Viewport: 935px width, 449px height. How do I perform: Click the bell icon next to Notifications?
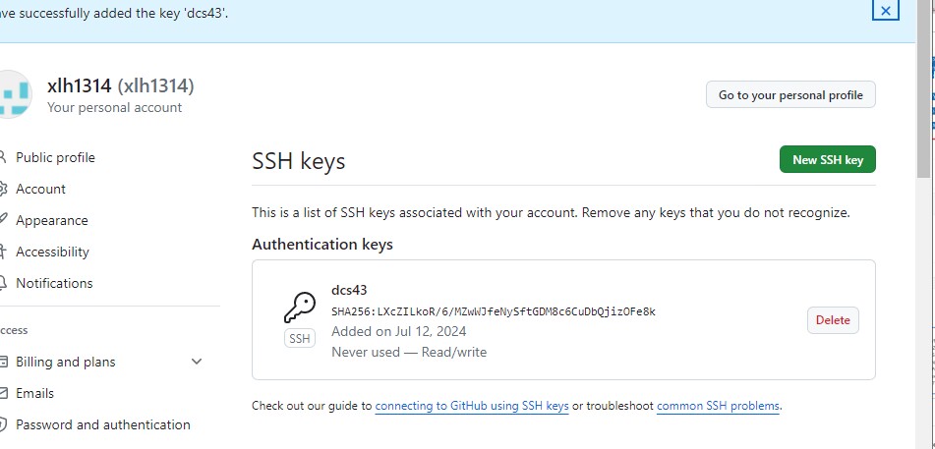point(3,283)
